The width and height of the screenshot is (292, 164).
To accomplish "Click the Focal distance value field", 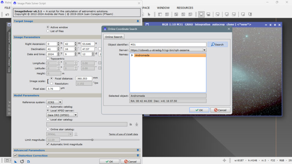I will (84, 79).
